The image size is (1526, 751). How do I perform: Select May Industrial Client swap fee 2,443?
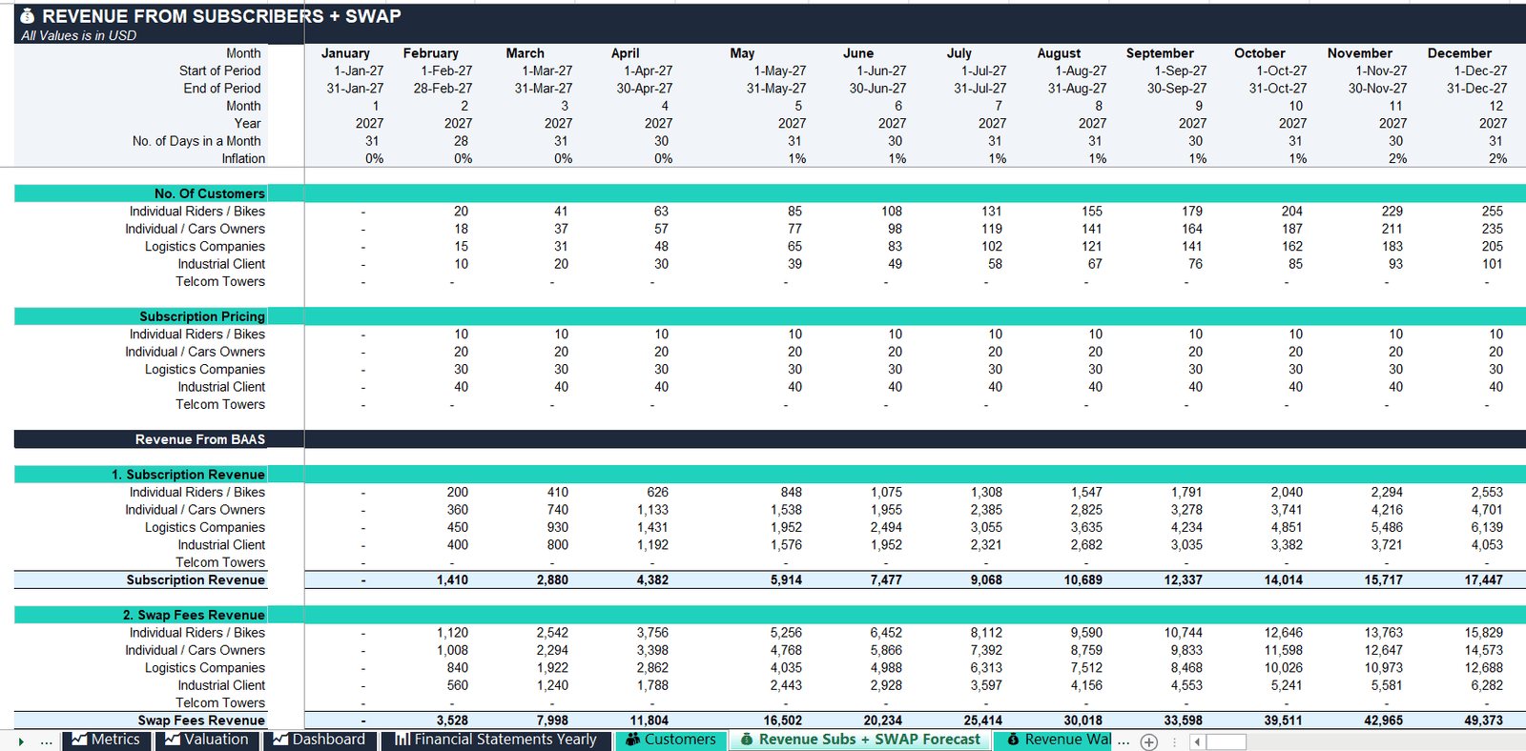pyautogui.click(x=786, y=685)
